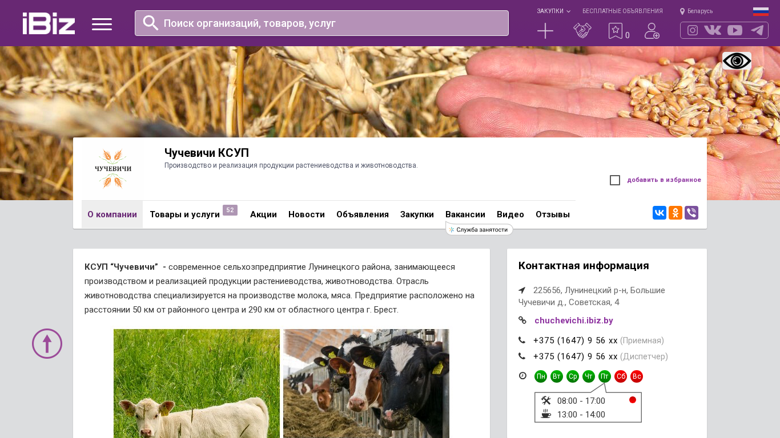Click the lunch break 13:00 - 14:00
This screenshot has width=780, height=438.
point(581,415)
